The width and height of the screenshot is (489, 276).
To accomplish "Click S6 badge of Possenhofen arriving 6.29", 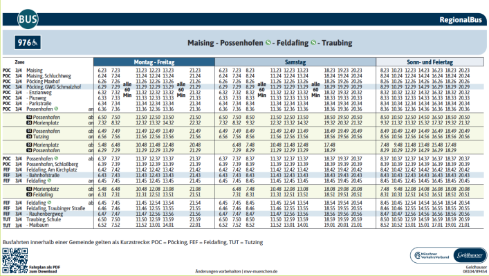I will (x=29, y=150).
